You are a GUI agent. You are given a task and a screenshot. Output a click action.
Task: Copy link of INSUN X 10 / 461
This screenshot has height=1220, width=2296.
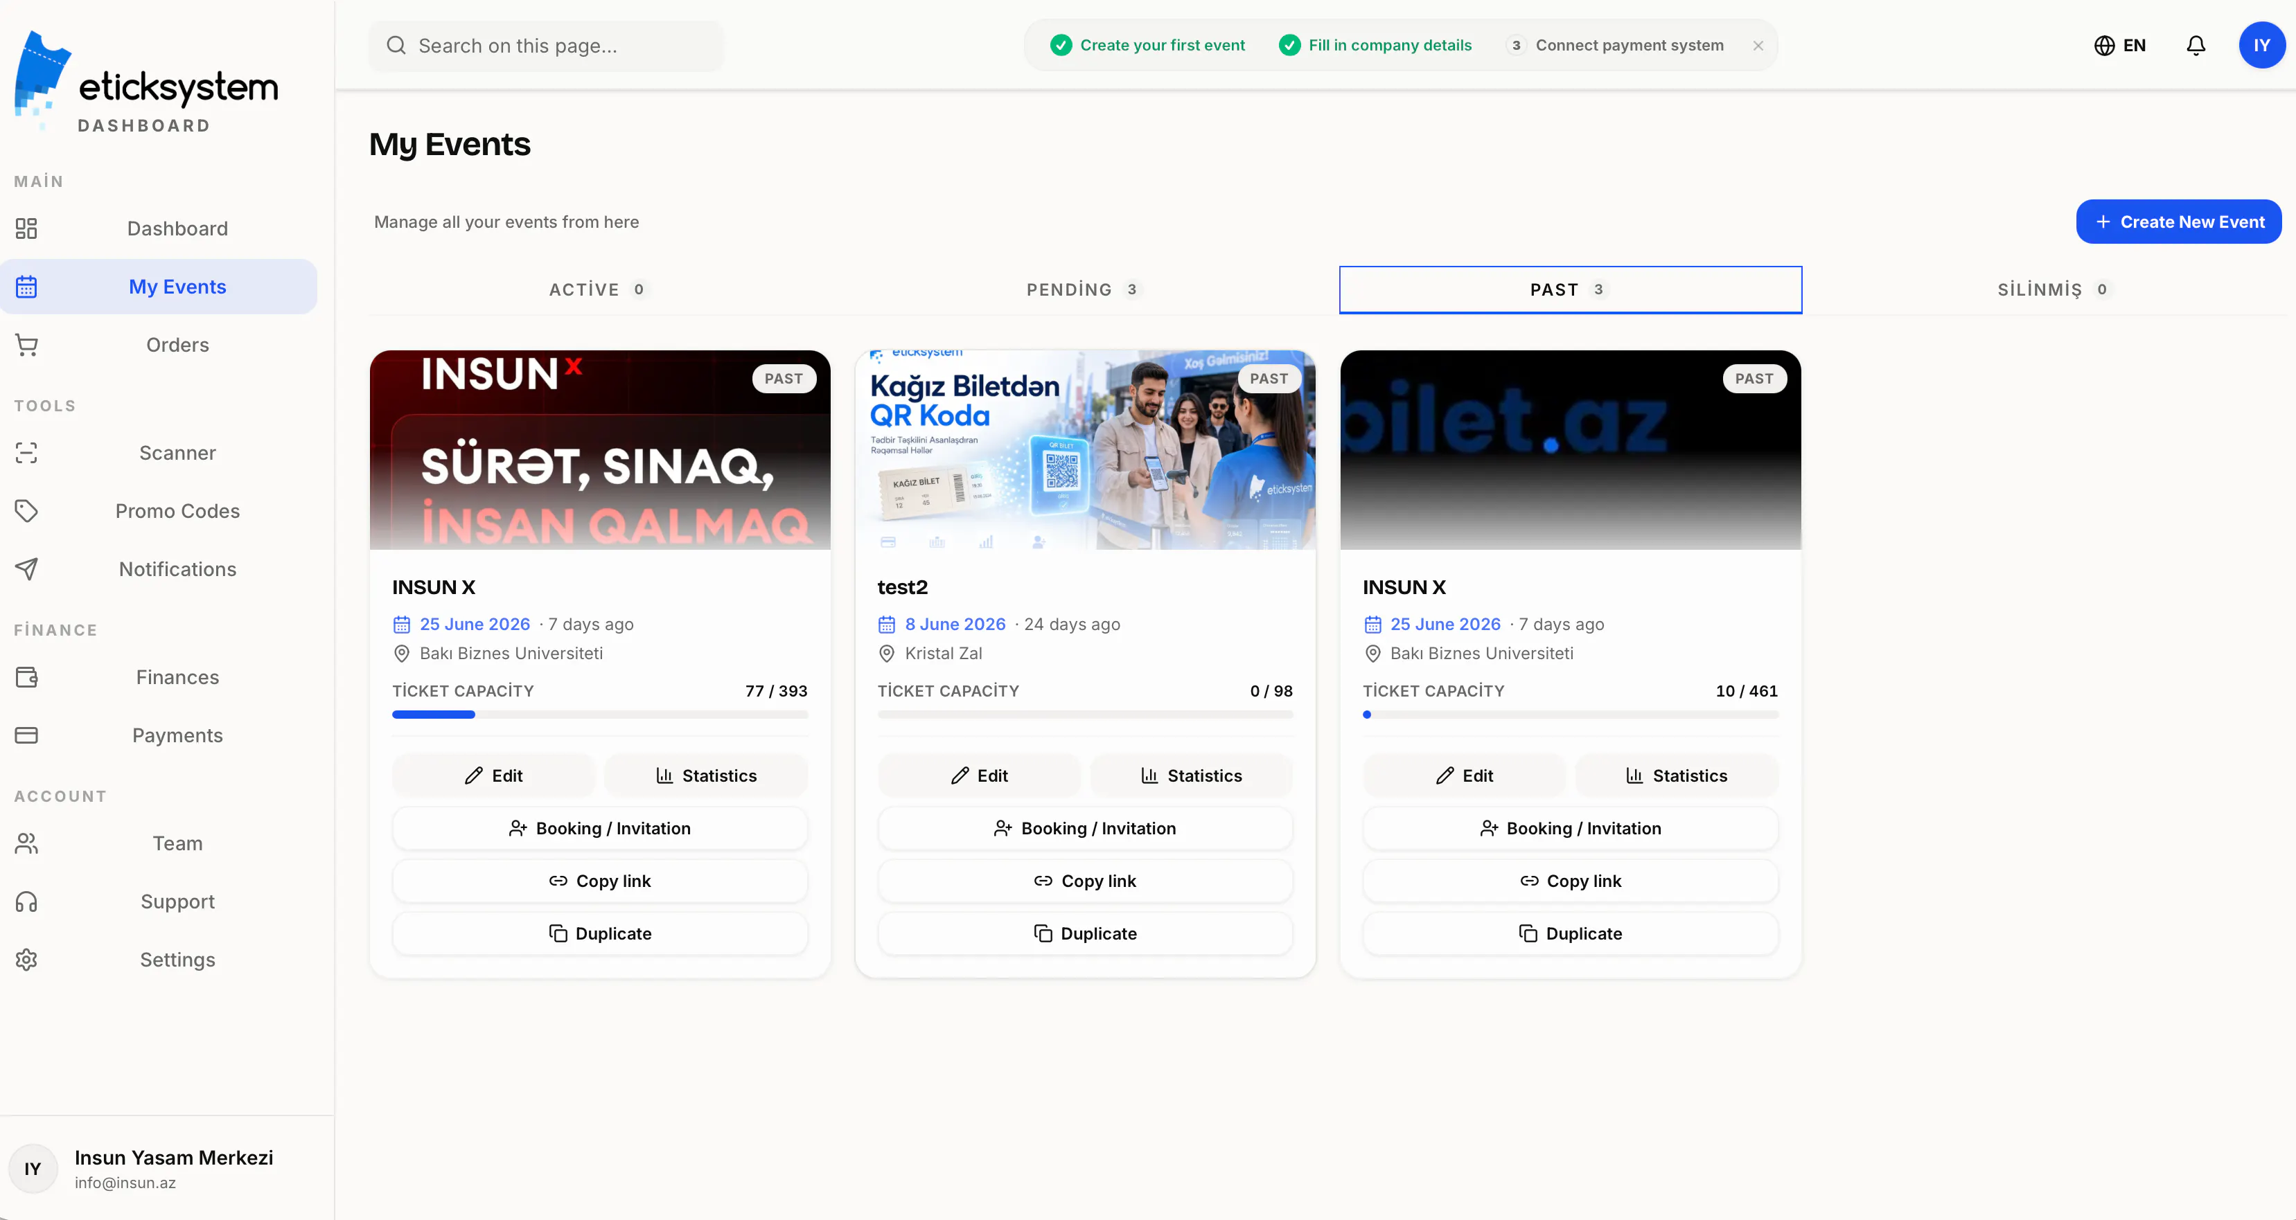[x=1571, y=881]
